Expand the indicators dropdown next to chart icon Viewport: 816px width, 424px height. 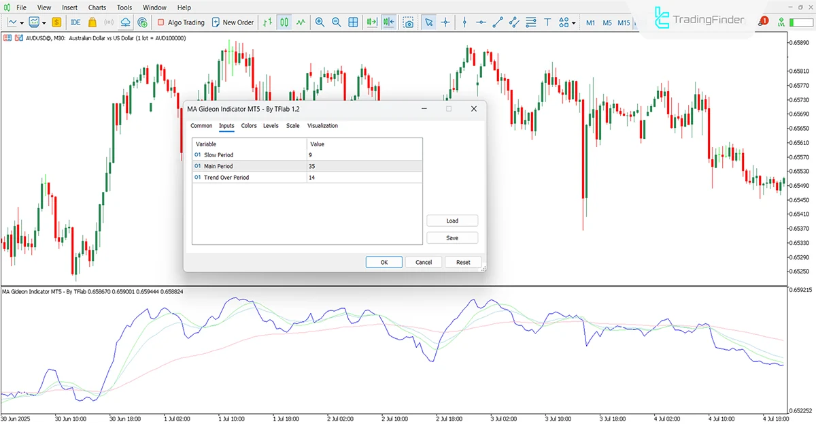click(43, 22)
